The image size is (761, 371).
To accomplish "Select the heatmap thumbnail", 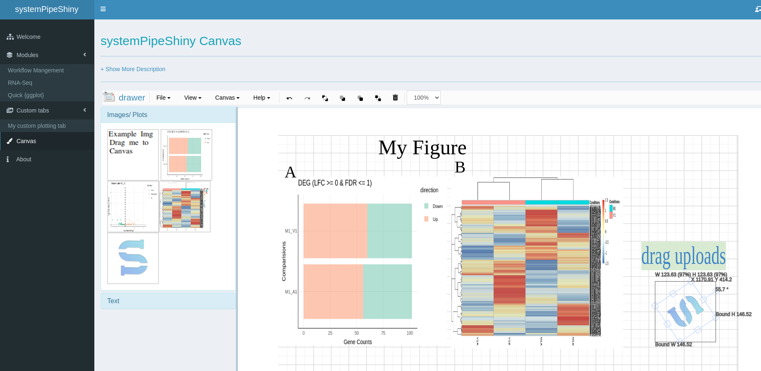I will click(185, 206).
